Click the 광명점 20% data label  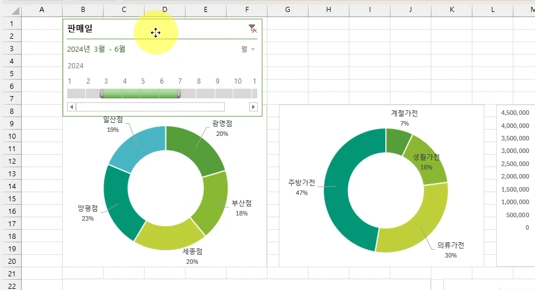(x=222, y=129)
